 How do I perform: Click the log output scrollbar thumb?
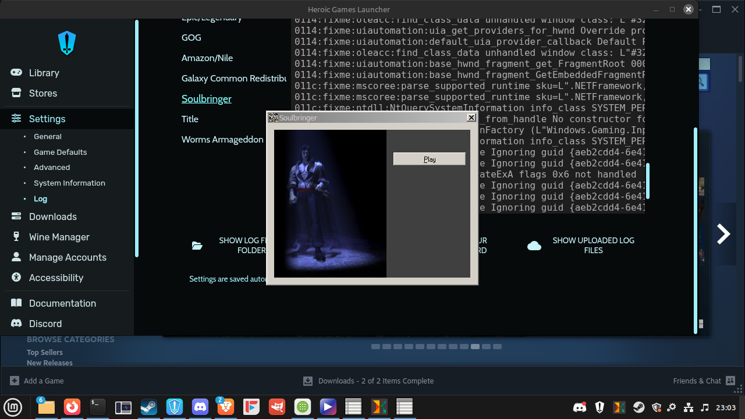tap(647, 181)
